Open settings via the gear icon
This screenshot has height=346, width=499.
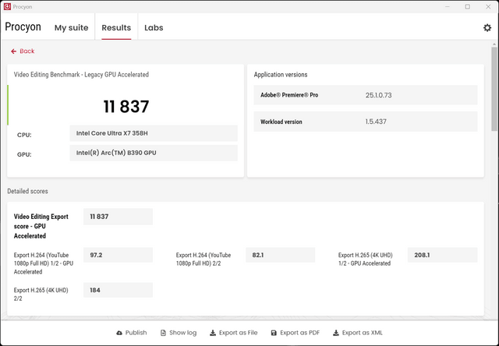[x=487, y=28]
